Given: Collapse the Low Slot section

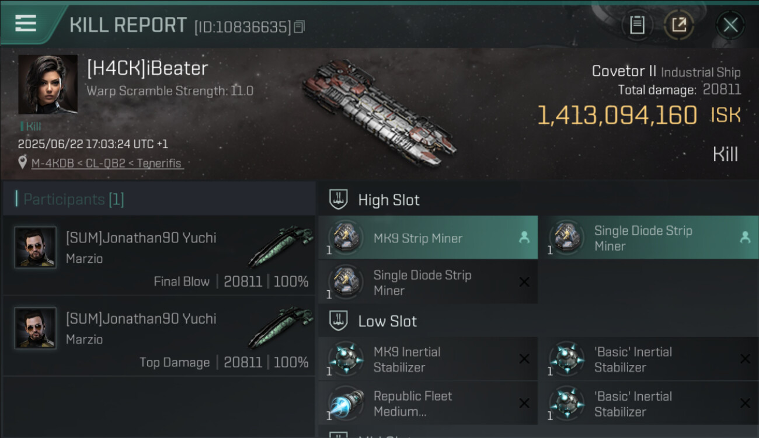Looking at the screenshot, I should pos(388,321).
